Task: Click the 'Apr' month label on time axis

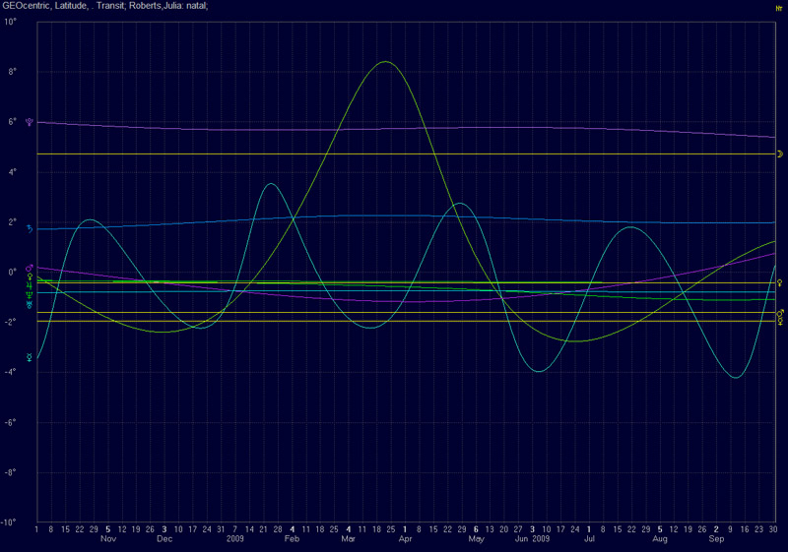Action: (406, 539)
